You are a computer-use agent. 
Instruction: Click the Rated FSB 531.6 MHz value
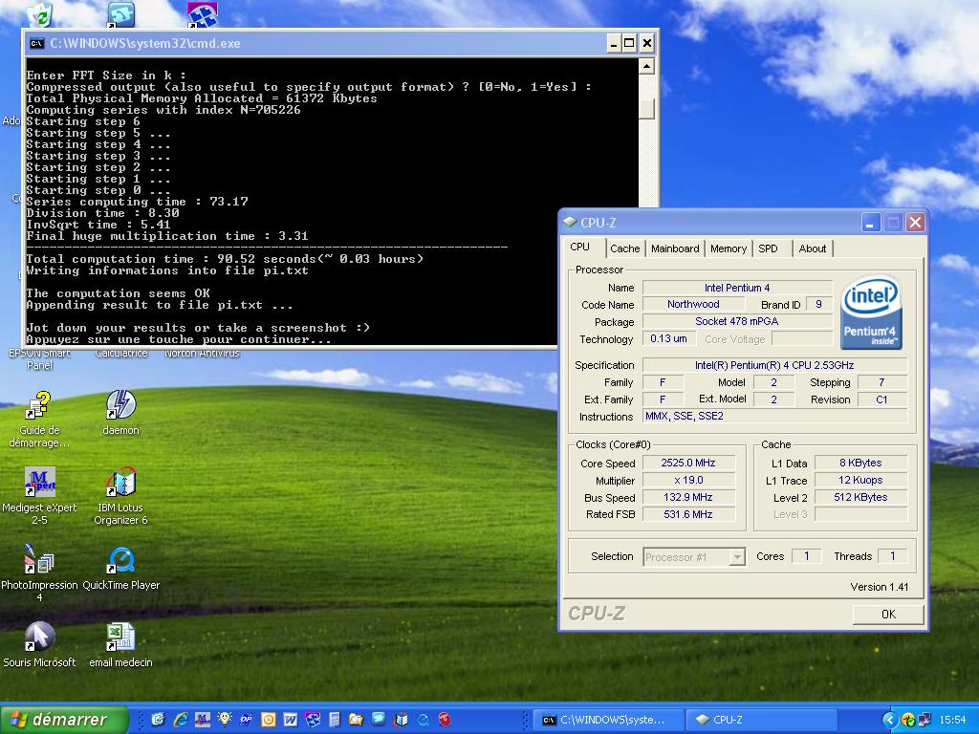pos(688,514)
